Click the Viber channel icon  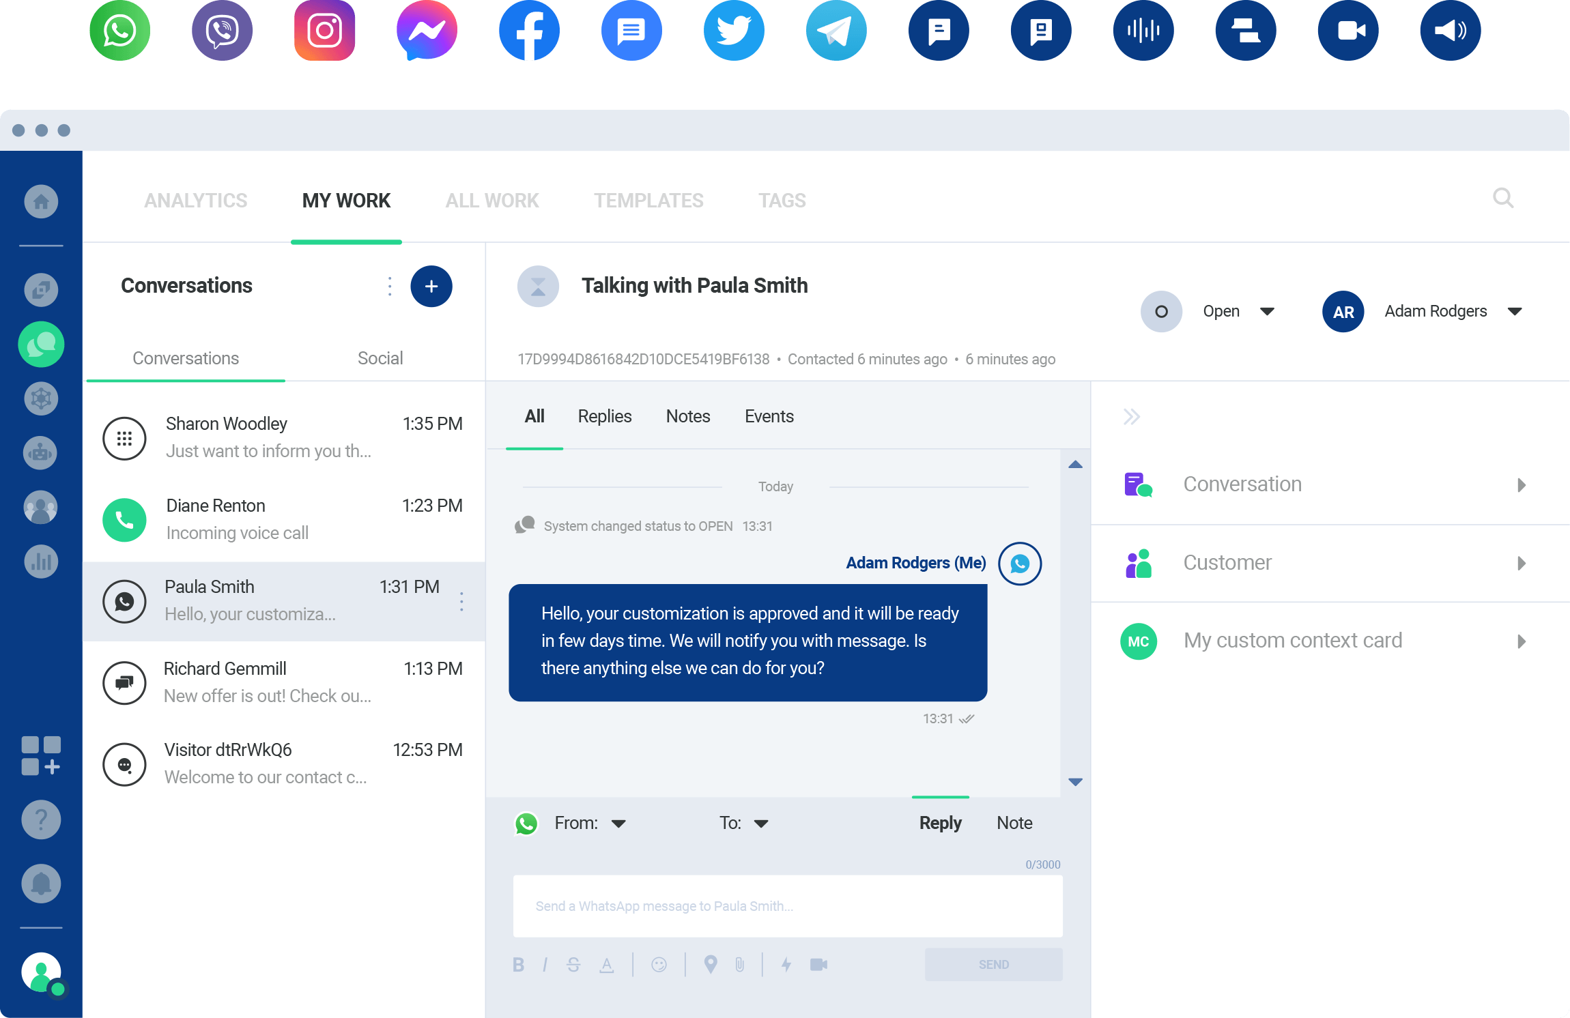coord(222,31)
